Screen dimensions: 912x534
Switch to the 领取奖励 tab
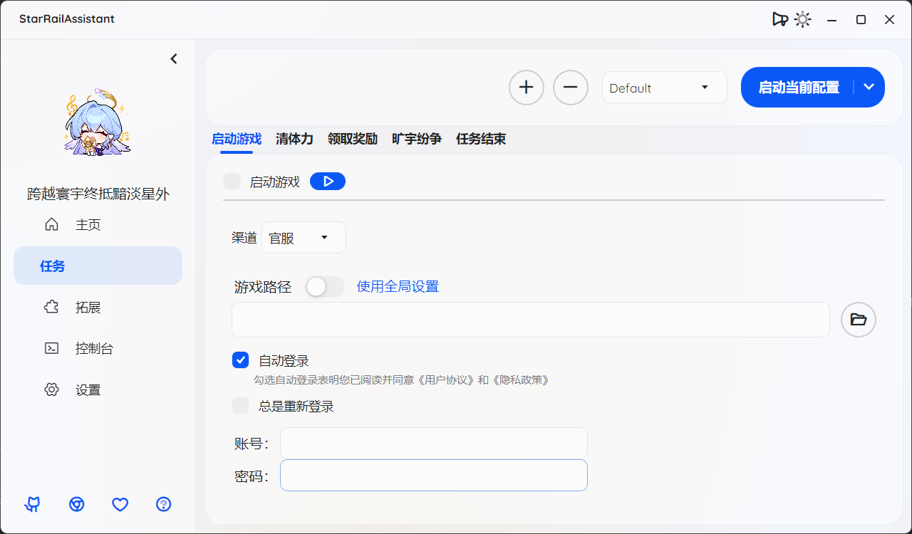point(353,139)
